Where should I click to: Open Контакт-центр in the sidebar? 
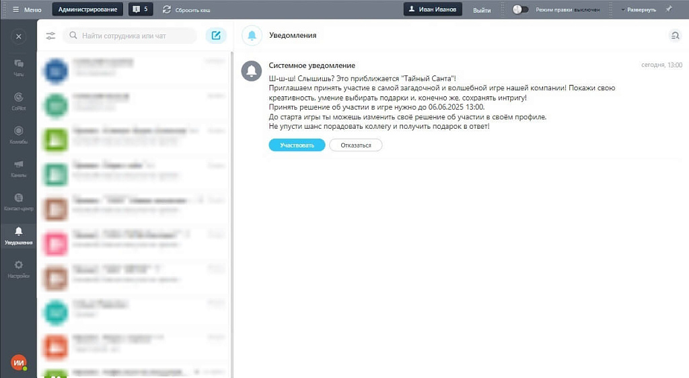click(18, 201)
